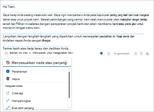Click the line starting Lanjutkan dengan langkah-langkah
The width and height of the screenshot is (154, 112).
coord(69,36)
